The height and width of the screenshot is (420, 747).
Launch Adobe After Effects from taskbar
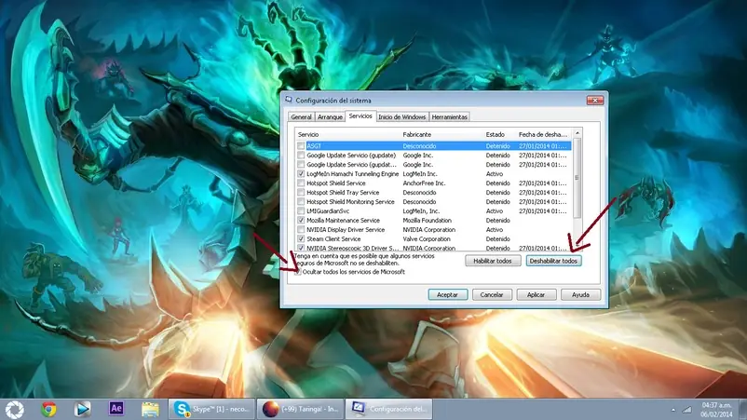click(x=116, y=409)
